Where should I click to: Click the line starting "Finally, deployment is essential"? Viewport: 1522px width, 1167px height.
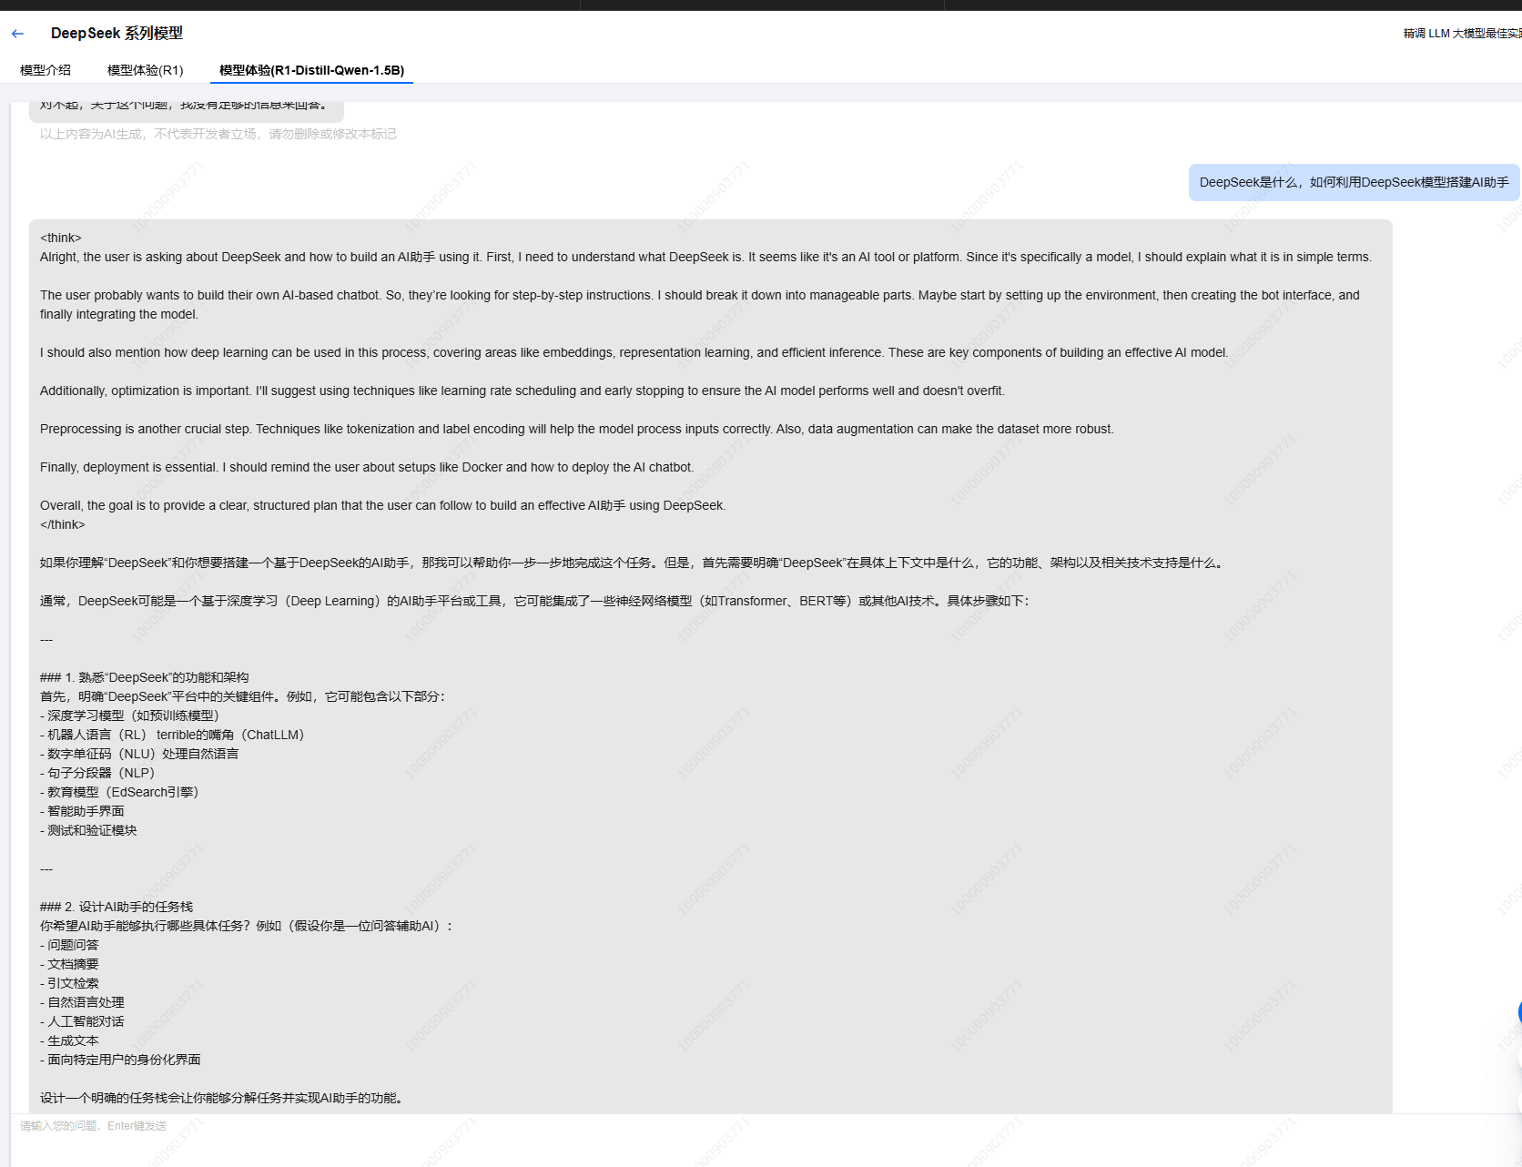(x=367, y=467)
